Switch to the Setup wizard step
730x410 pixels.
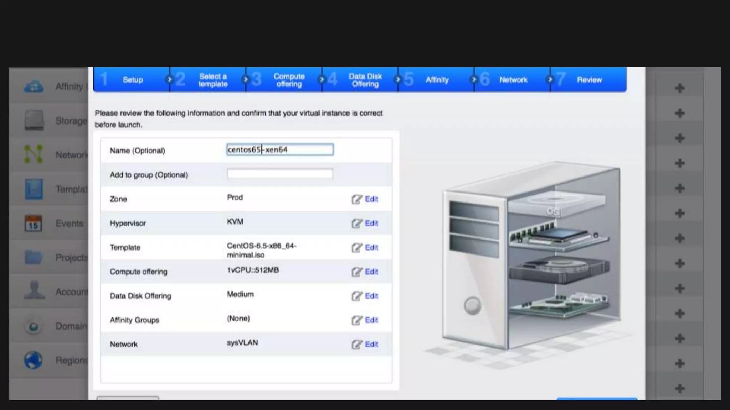tap(133, 80)
